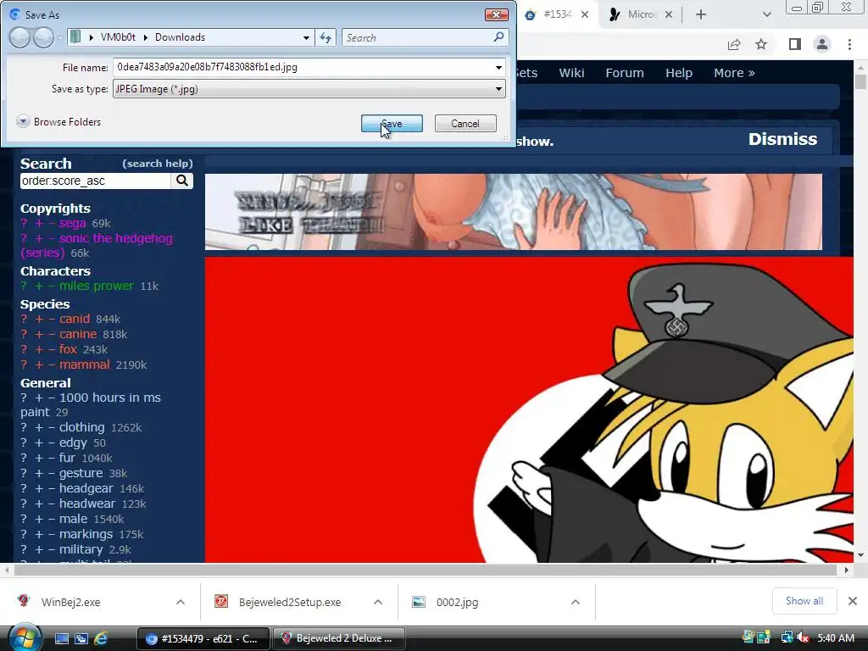This screenshot has width=868, height=651.
Task: Click the page's vertical scrollbar down arrow
Action: (861, 555)
